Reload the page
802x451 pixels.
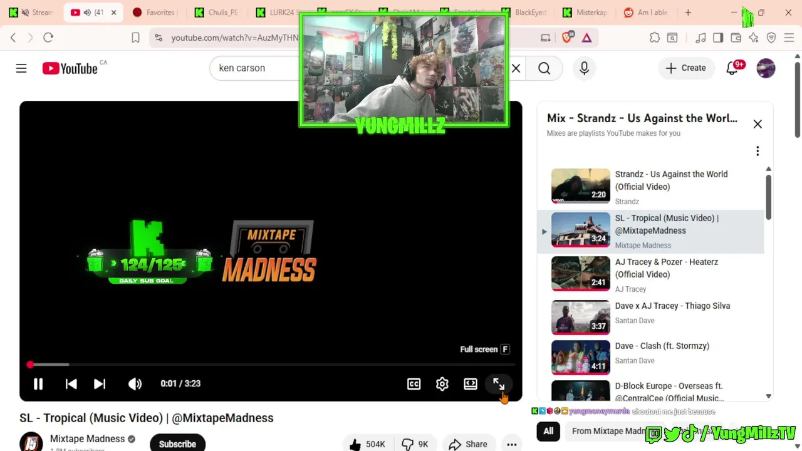click(48, 38)
